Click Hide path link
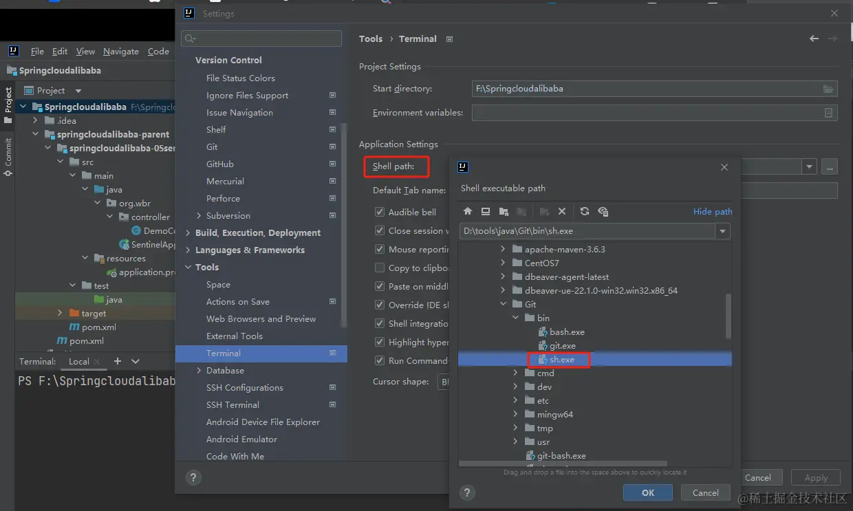The image size is (853, 511). 713,211
